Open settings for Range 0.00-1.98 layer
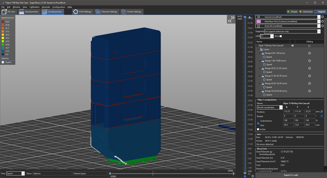This screenshot has height=178, width=327. 309,53
